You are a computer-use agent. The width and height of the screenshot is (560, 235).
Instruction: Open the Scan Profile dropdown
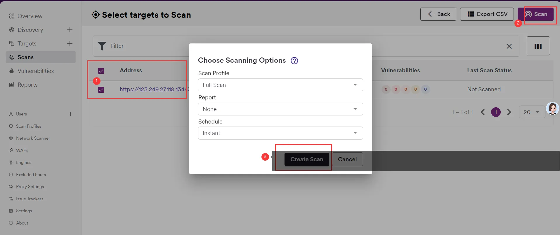pos(280,85)
